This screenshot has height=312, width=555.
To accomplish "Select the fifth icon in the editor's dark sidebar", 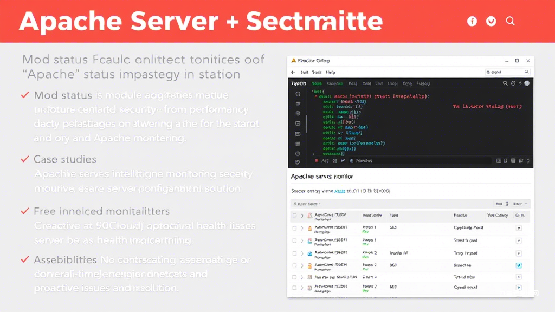I will [x=298, y=134].
